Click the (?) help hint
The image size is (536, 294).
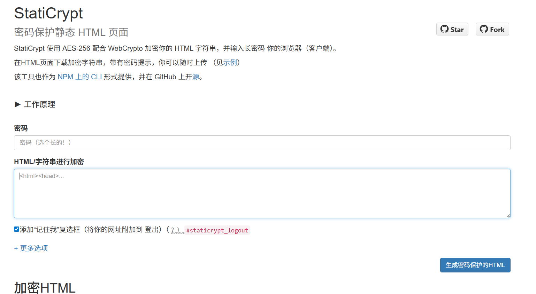pyautogui.click(x=177, y=230)
